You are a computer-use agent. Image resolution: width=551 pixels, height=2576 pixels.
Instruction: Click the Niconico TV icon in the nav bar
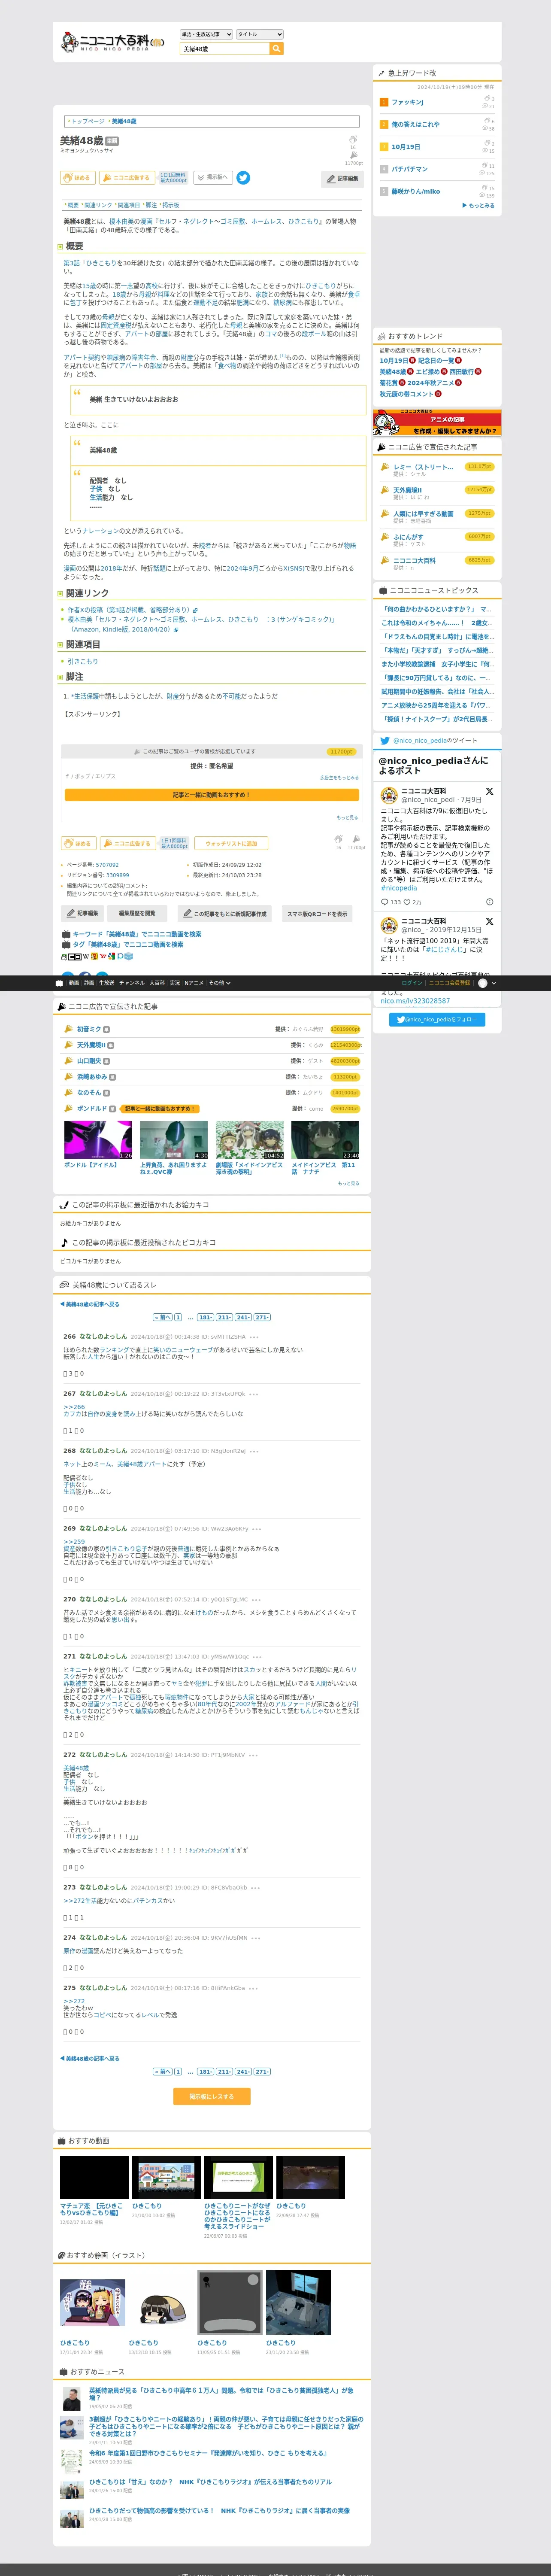coord(59,983)
